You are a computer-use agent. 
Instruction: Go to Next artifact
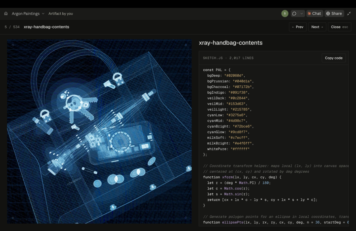(317, 27)
